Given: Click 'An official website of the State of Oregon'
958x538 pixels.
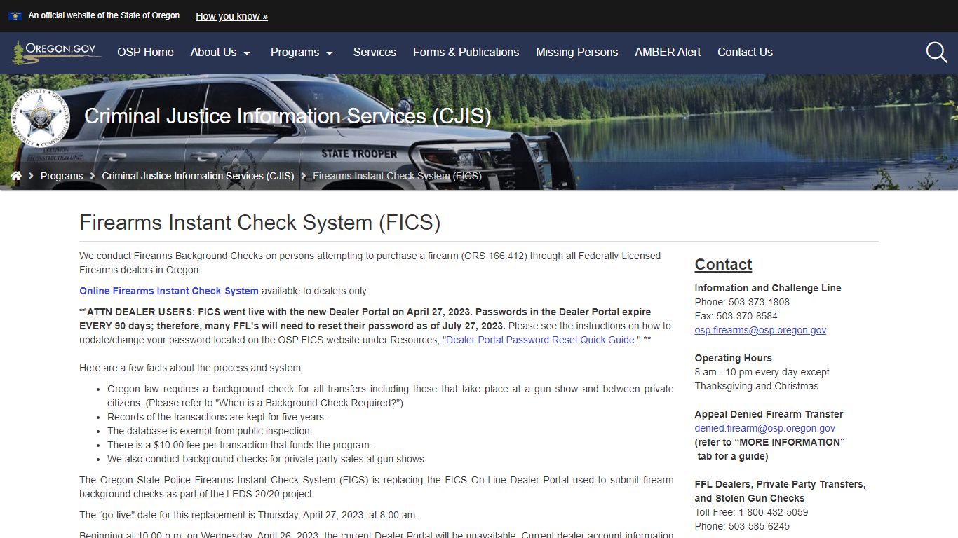Looking at the screenshot, I should 104,15.
